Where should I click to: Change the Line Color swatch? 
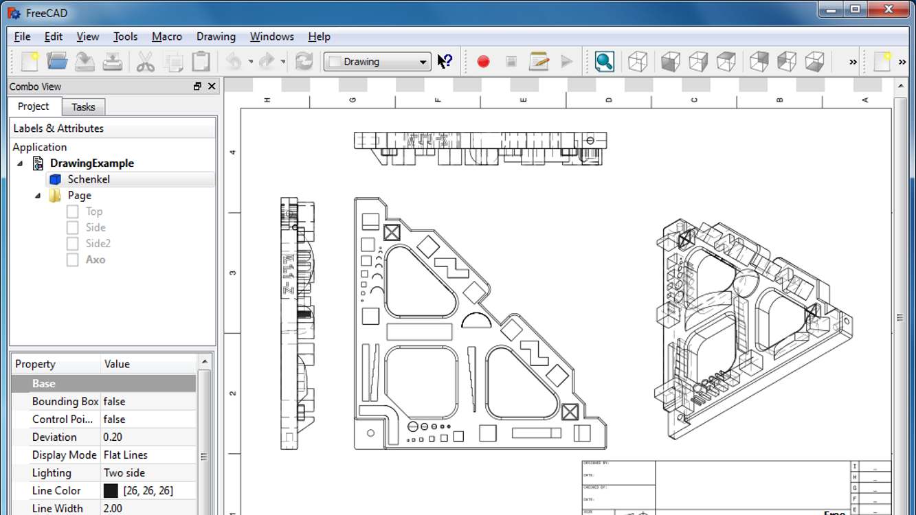coord(111,490)
